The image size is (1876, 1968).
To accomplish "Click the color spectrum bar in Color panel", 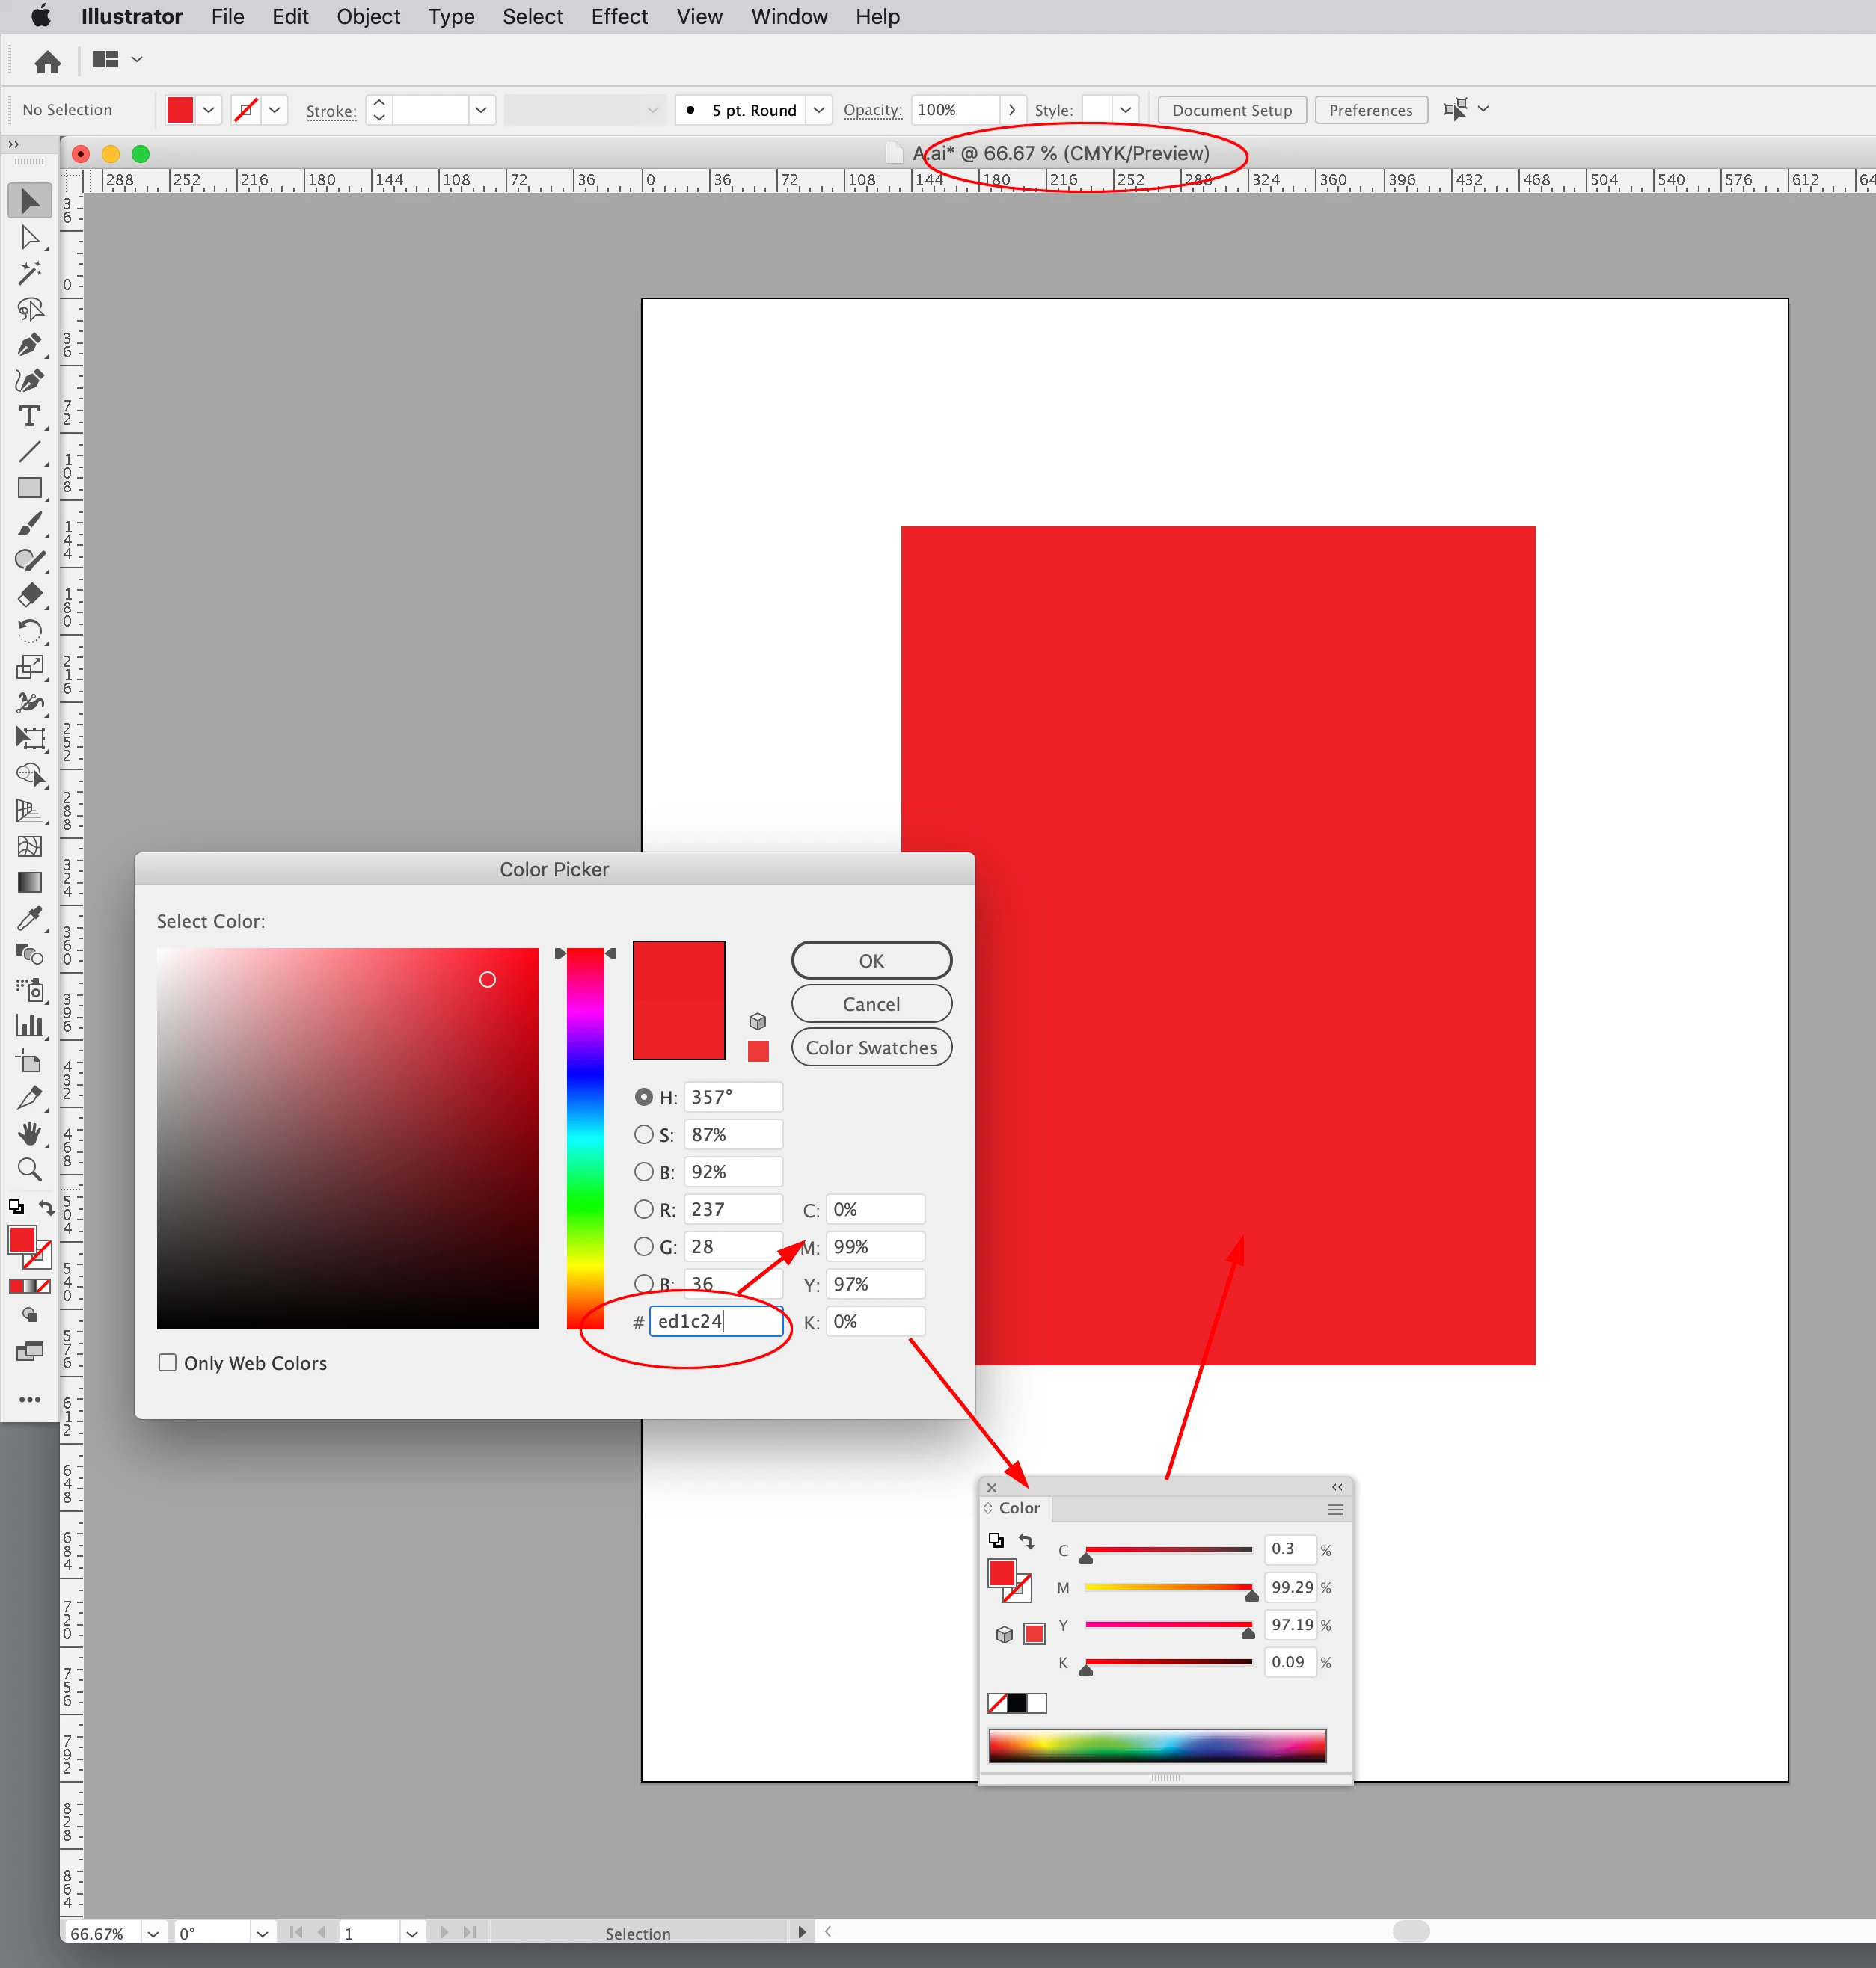I will [1157, 1745].
